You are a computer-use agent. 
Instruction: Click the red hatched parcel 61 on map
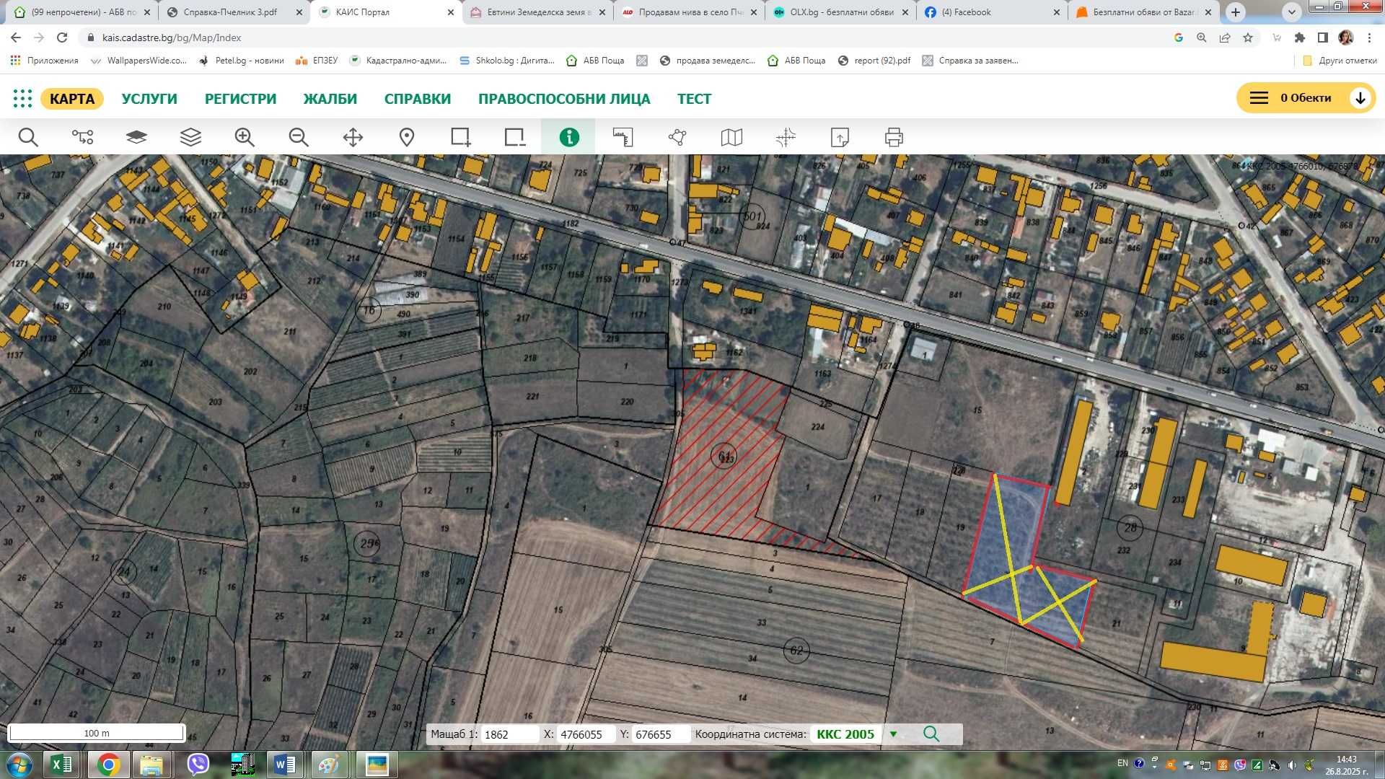[721, 454]
